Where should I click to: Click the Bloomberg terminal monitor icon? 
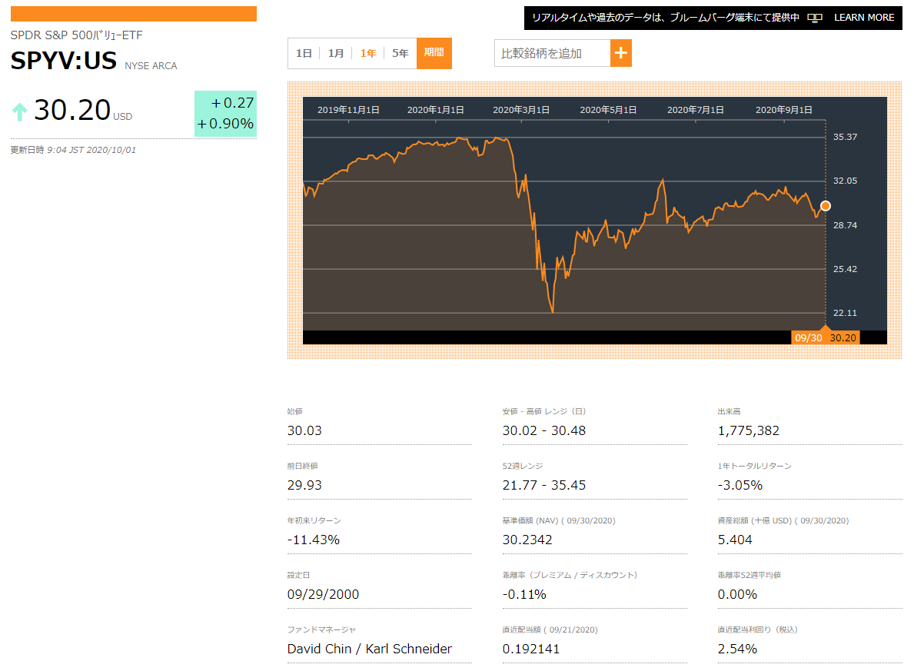tap(815, 18)
